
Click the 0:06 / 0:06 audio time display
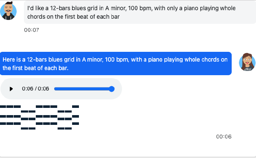(35, 89)
